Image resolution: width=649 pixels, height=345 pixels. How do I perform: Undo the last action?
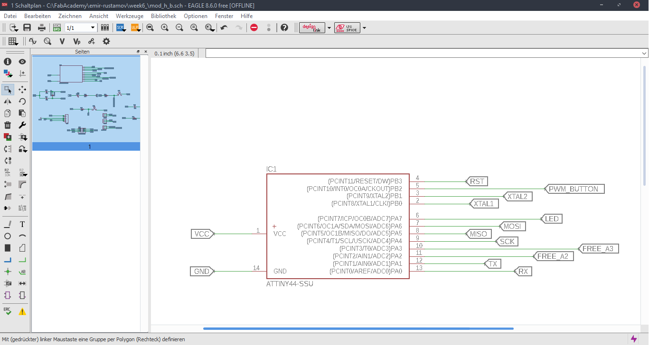(x=224, y=27)
